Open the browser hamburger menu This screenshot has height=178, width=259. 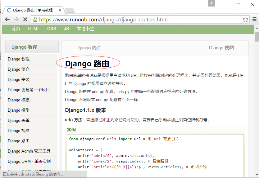(254, 20)
